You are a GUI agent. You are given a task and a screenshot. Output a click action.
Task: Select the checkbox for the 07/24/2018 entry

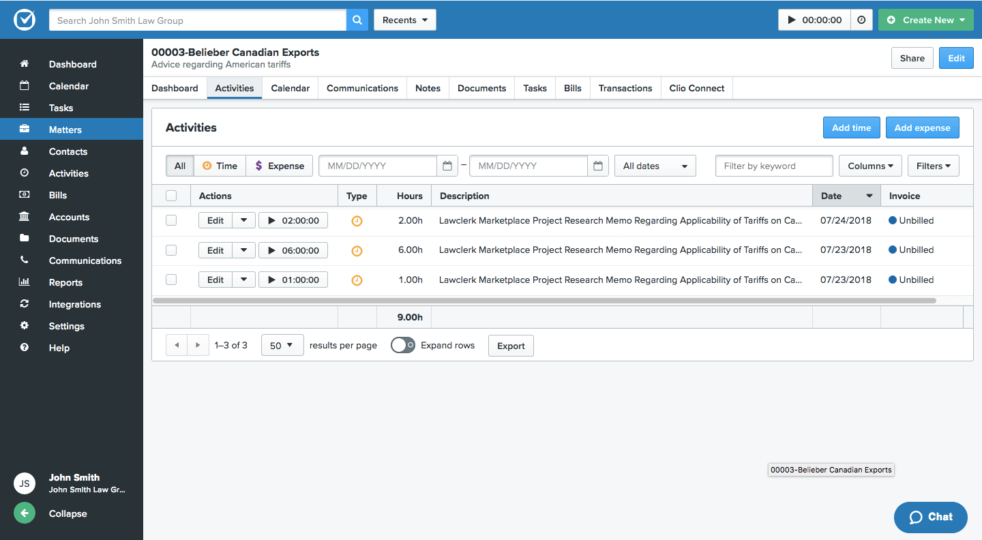(x=171, y=220)
